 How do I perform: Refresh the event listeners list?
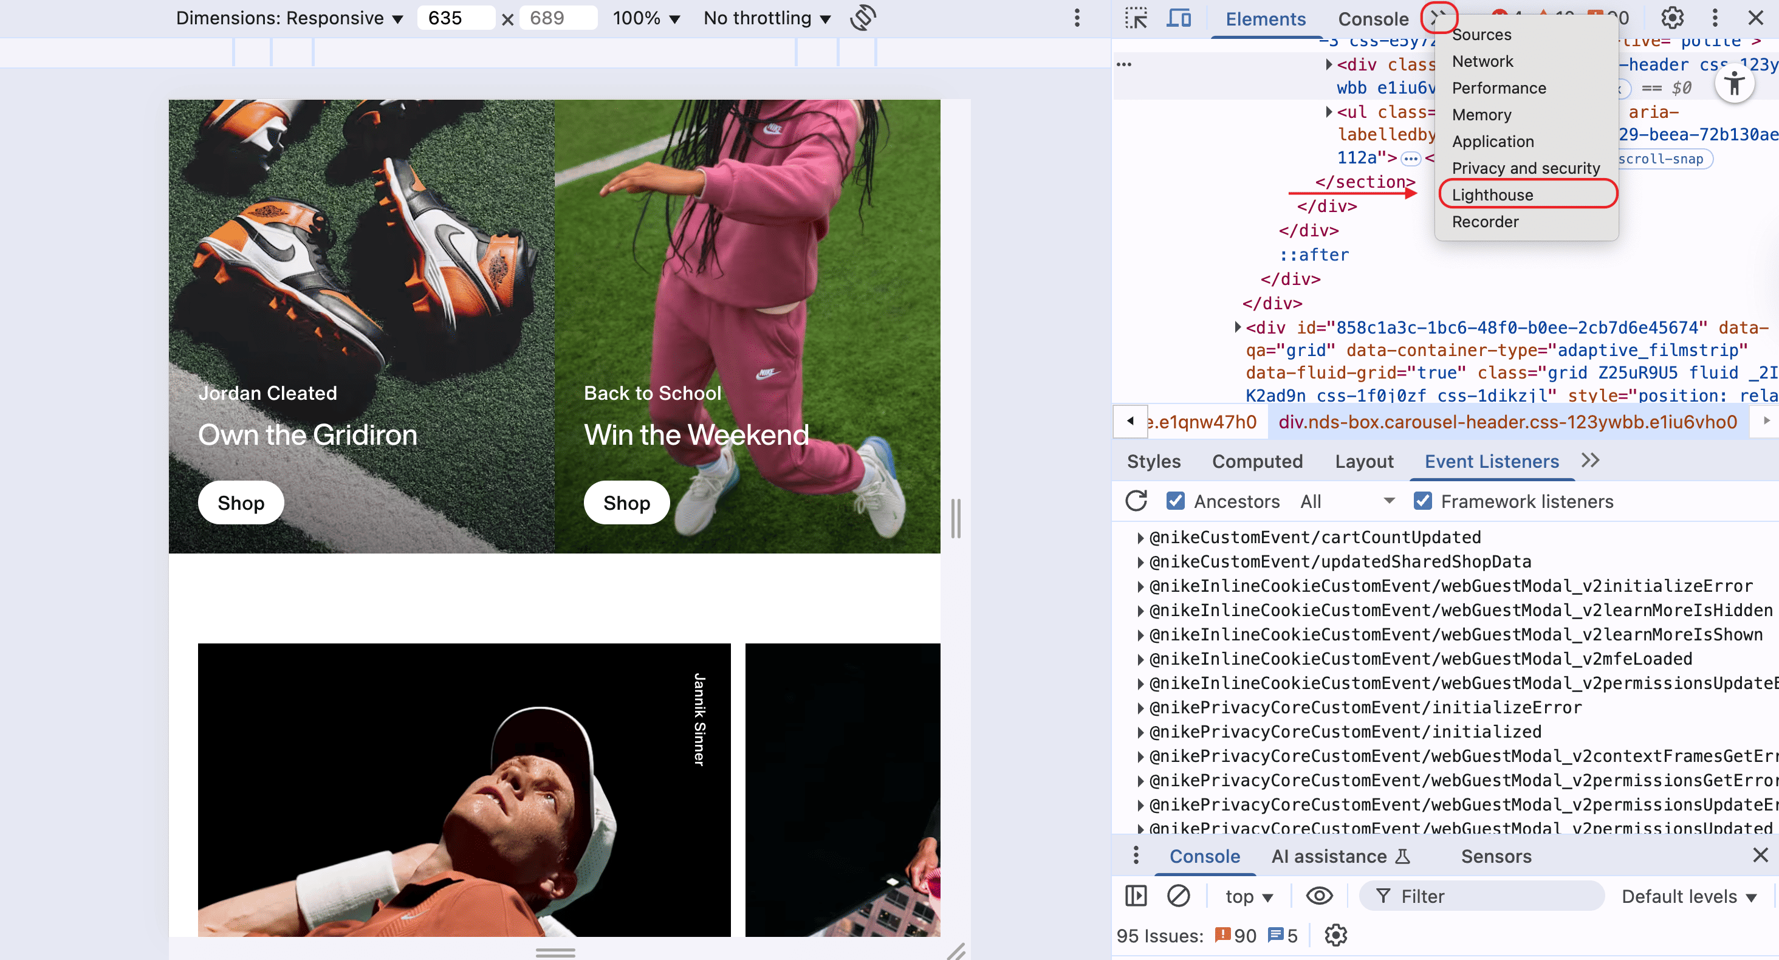click(1136, 501)
